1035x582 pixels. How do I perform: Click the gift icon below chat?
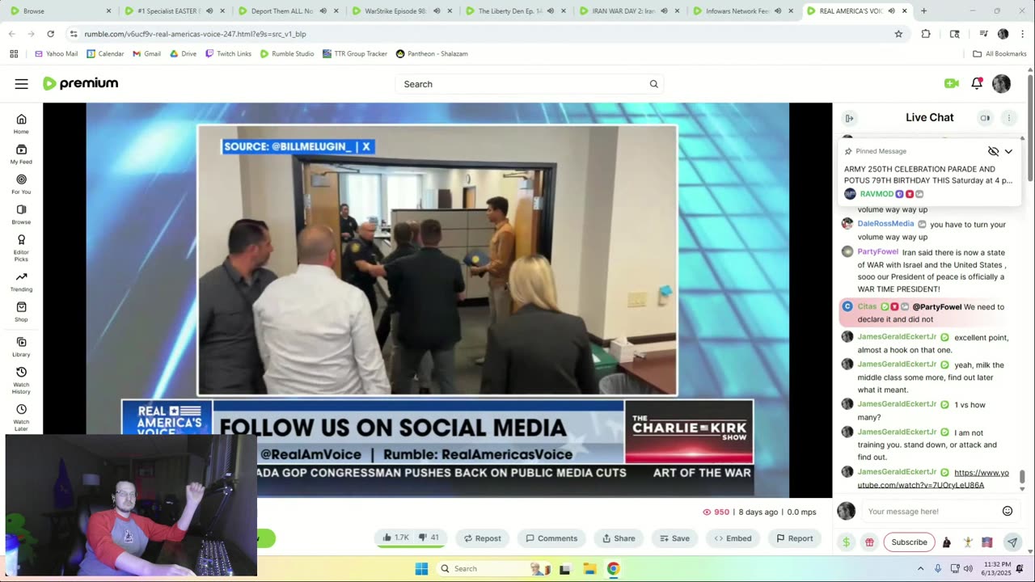coord(869,542)
